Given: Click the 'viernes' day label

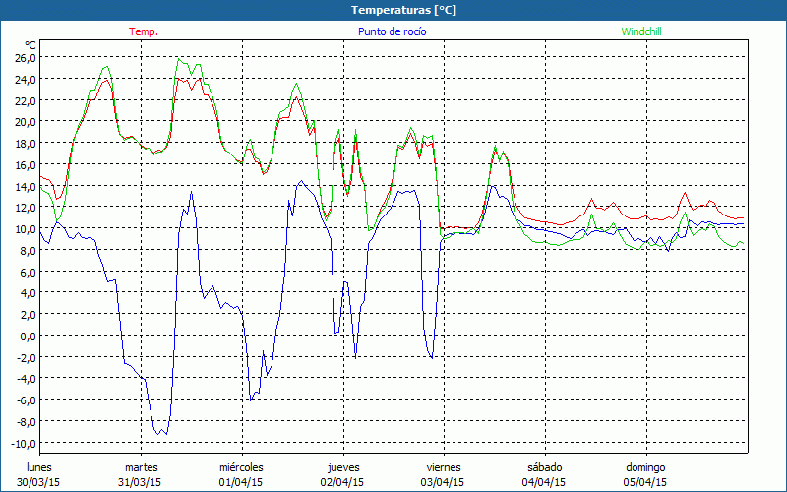Looking at the screenshot, I should (443, 467).
